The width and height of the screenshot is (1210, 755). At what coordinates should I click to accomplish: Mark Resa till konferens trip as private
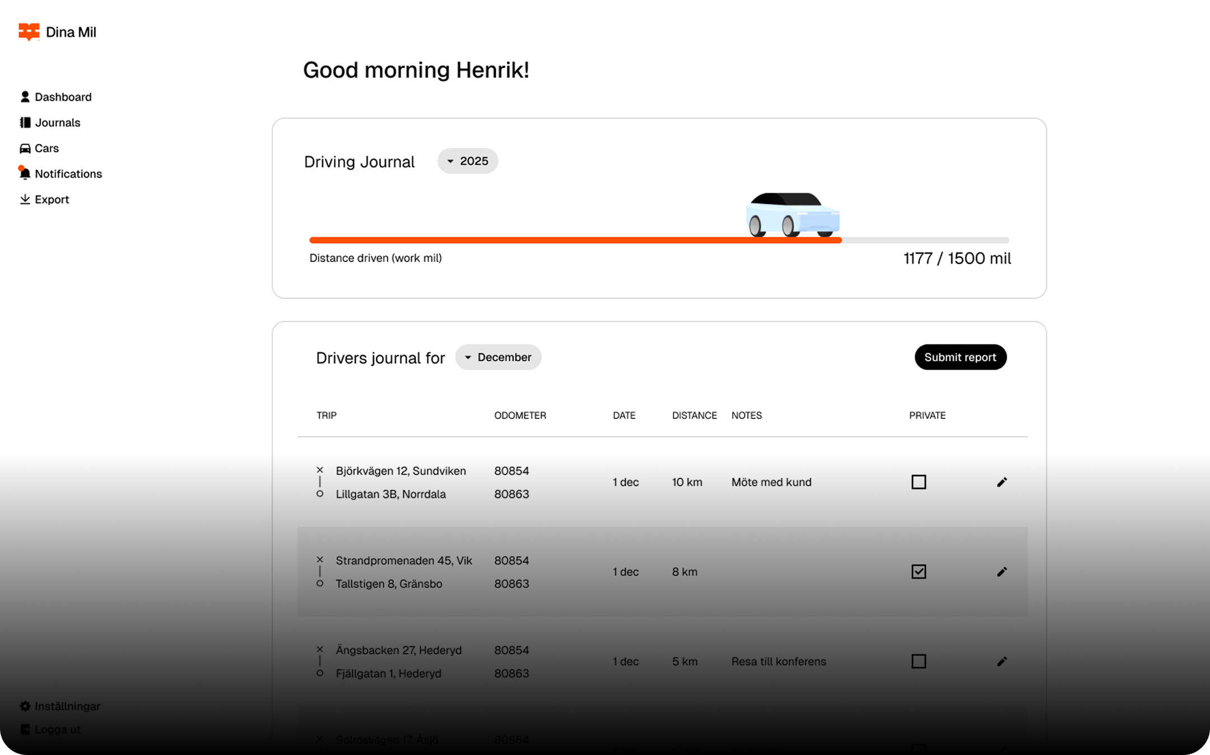point(919,661)
